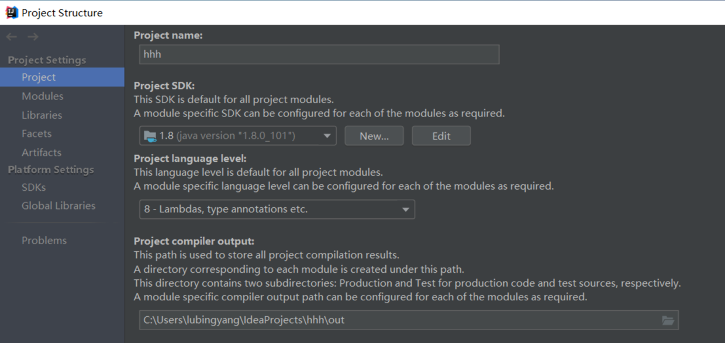The image size is (725, 343).
Task: Click the SDK dropdown arrow
Action: [x=327, y=136]
